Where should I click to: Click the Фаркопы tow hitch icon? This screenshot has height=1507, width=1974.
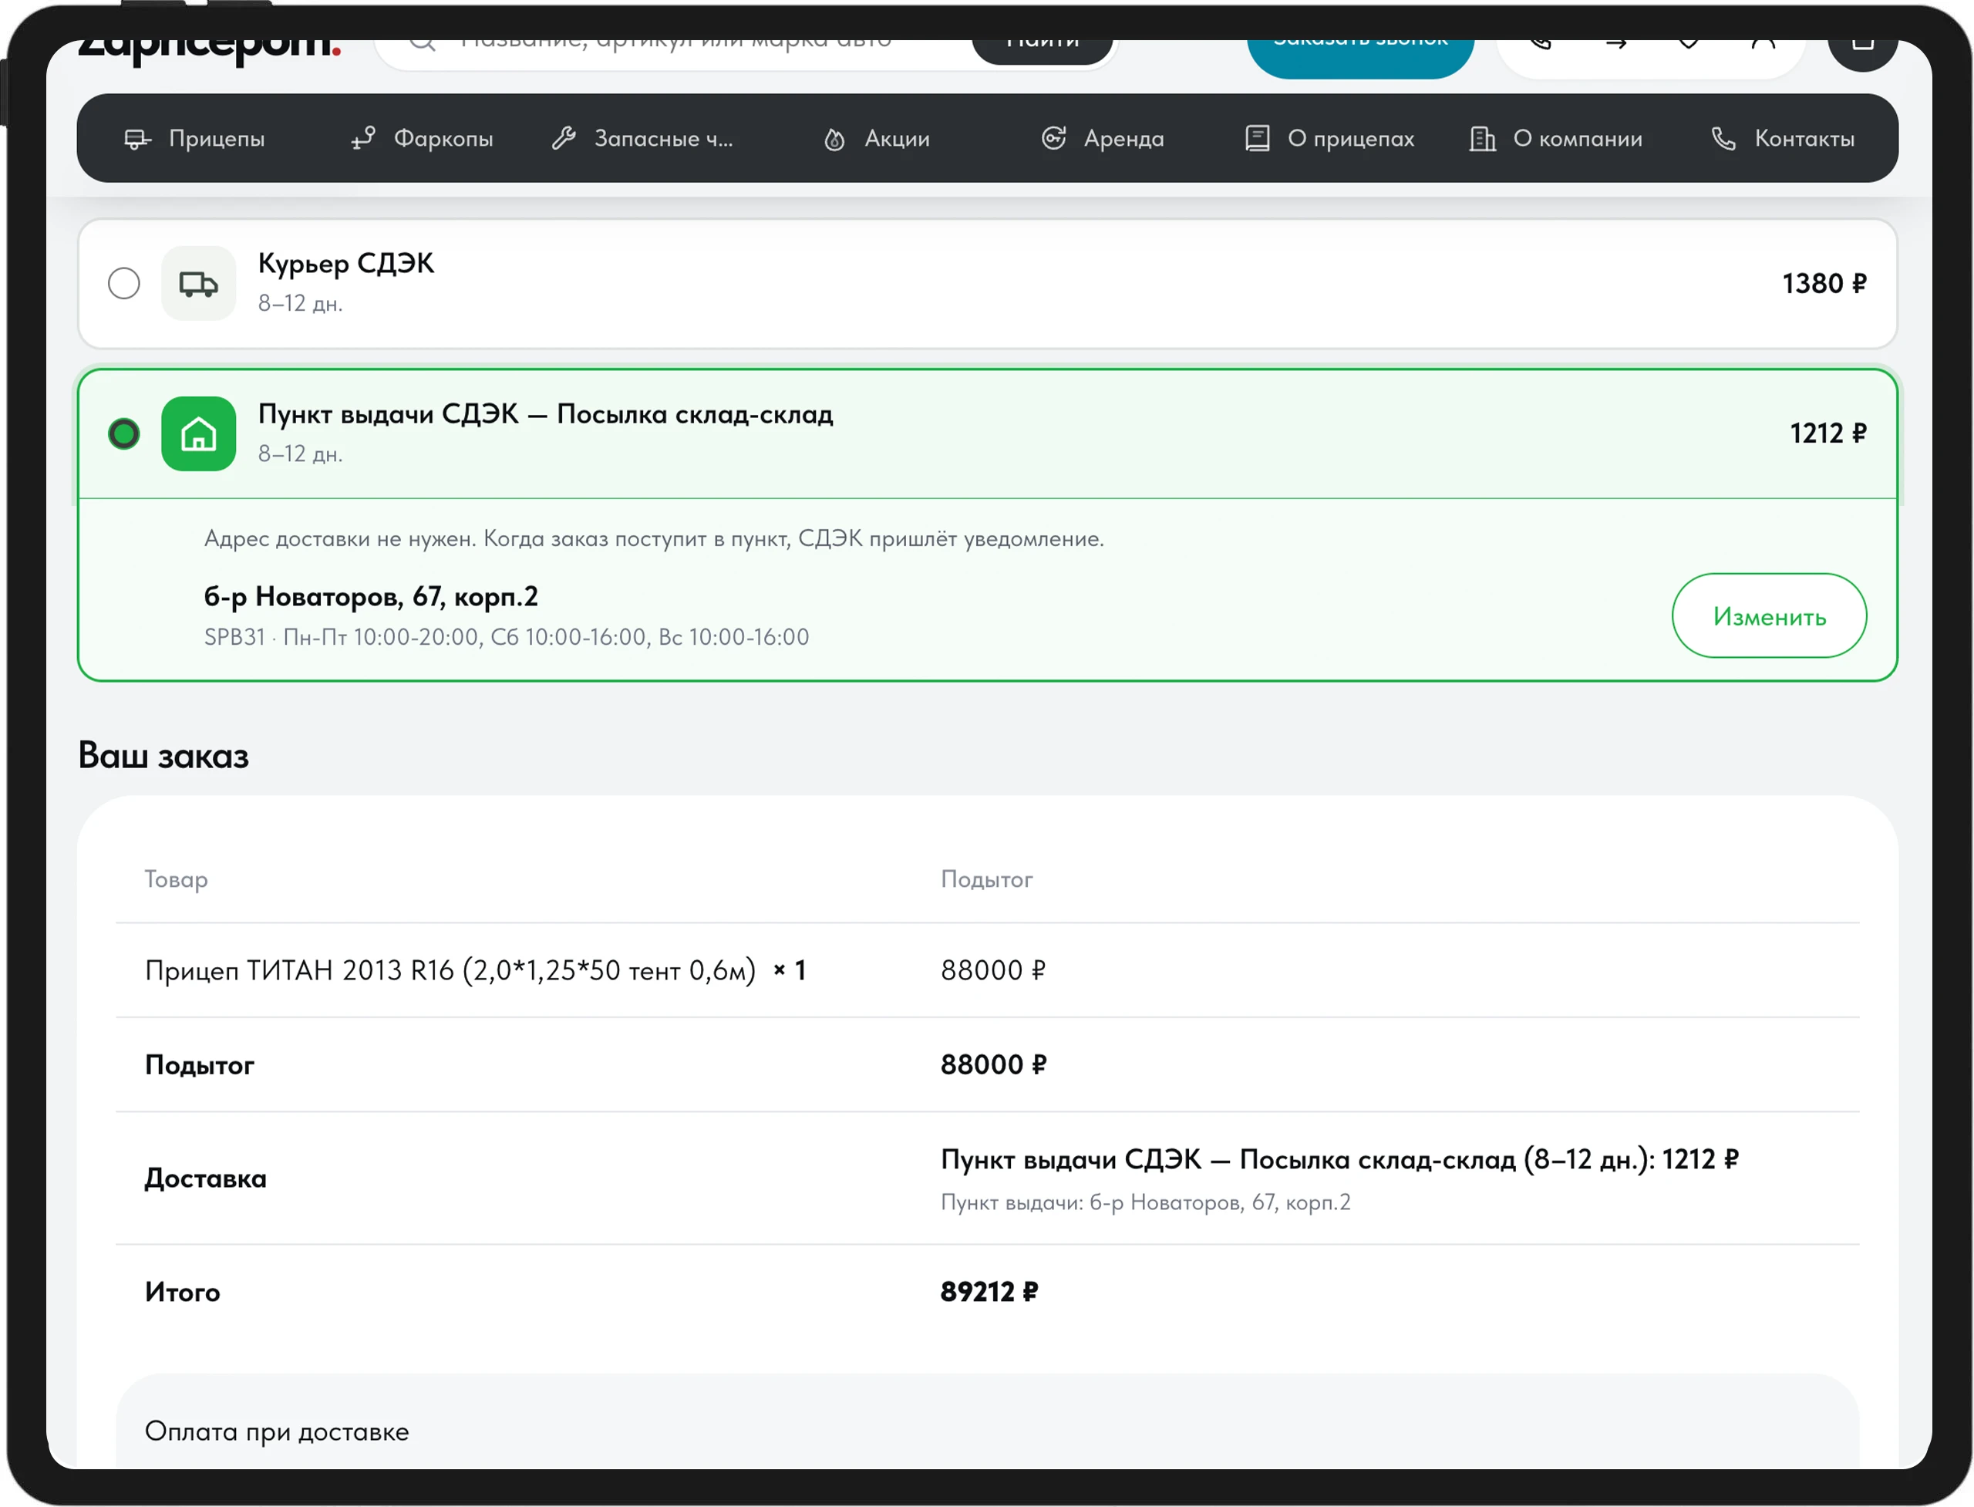pyautogui.click(x=363, y=138)
